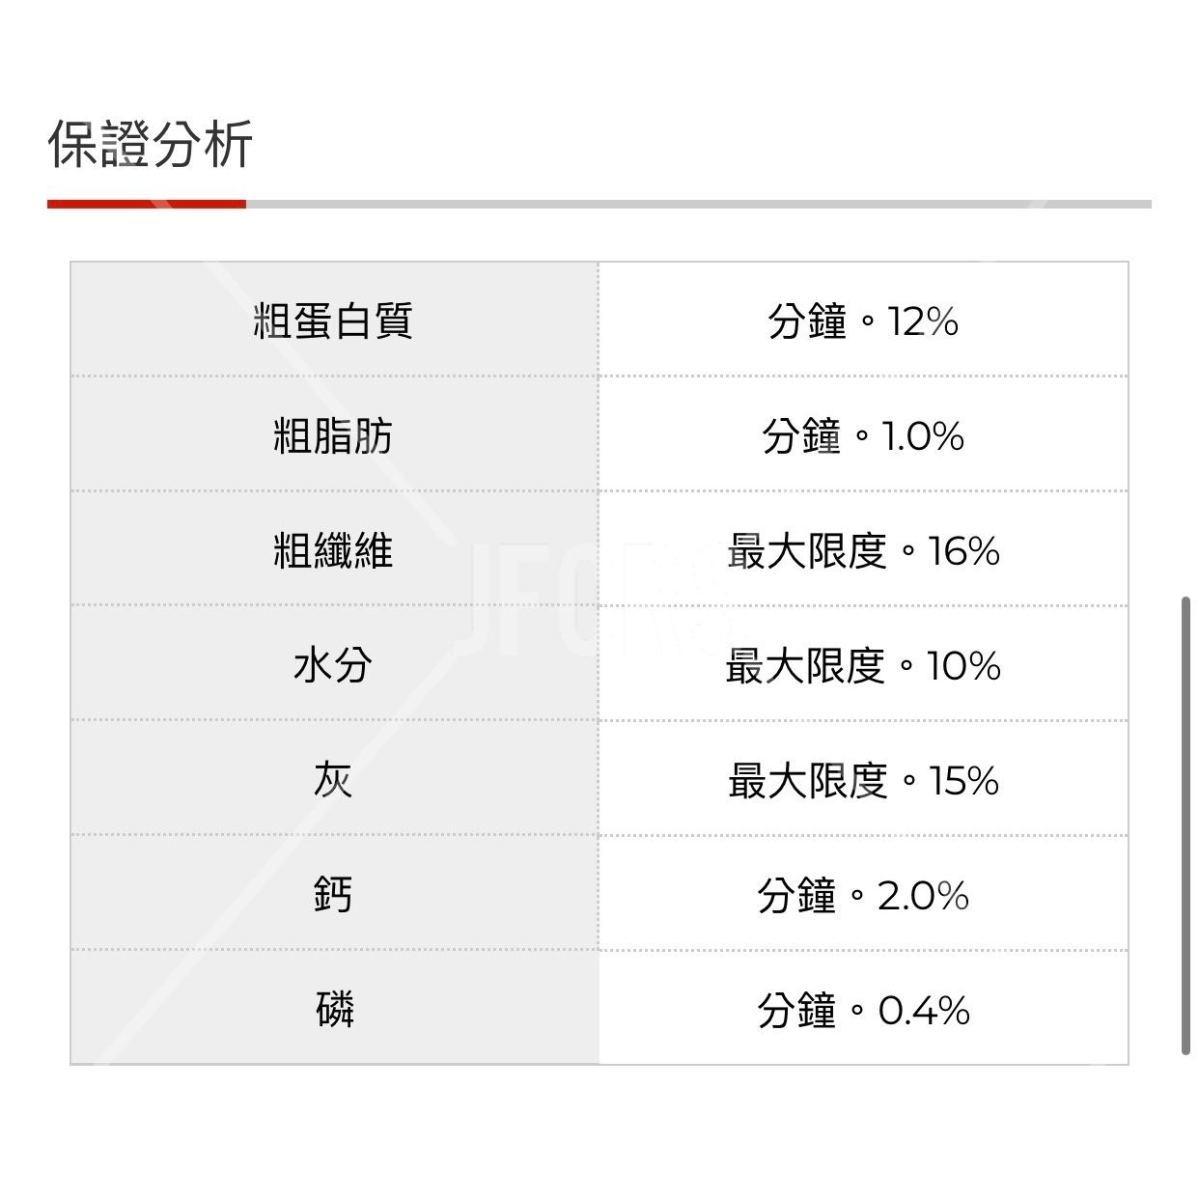The height and width of the screenshot is (1199, 1199).
Task: Click the 保證分析 section heading
Action: [151, 145]
